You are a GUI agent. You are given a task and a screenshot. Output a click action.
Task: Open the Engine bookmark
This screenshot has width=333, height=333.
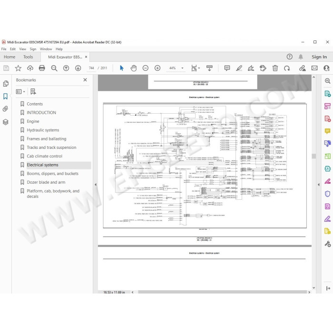pyautogui.click(x=33, y=121)
